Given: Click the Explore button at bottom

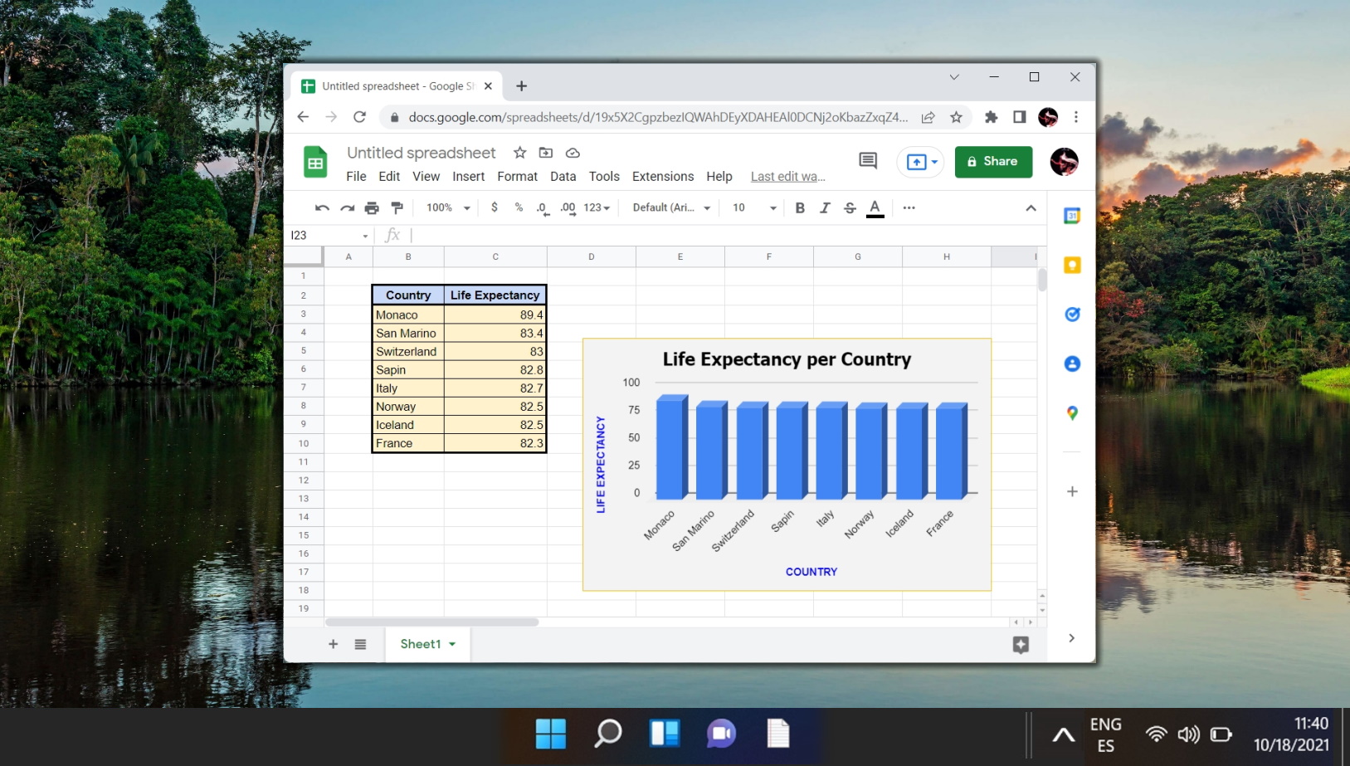Looking at the screenshot, I should [x=1021, y=645].
